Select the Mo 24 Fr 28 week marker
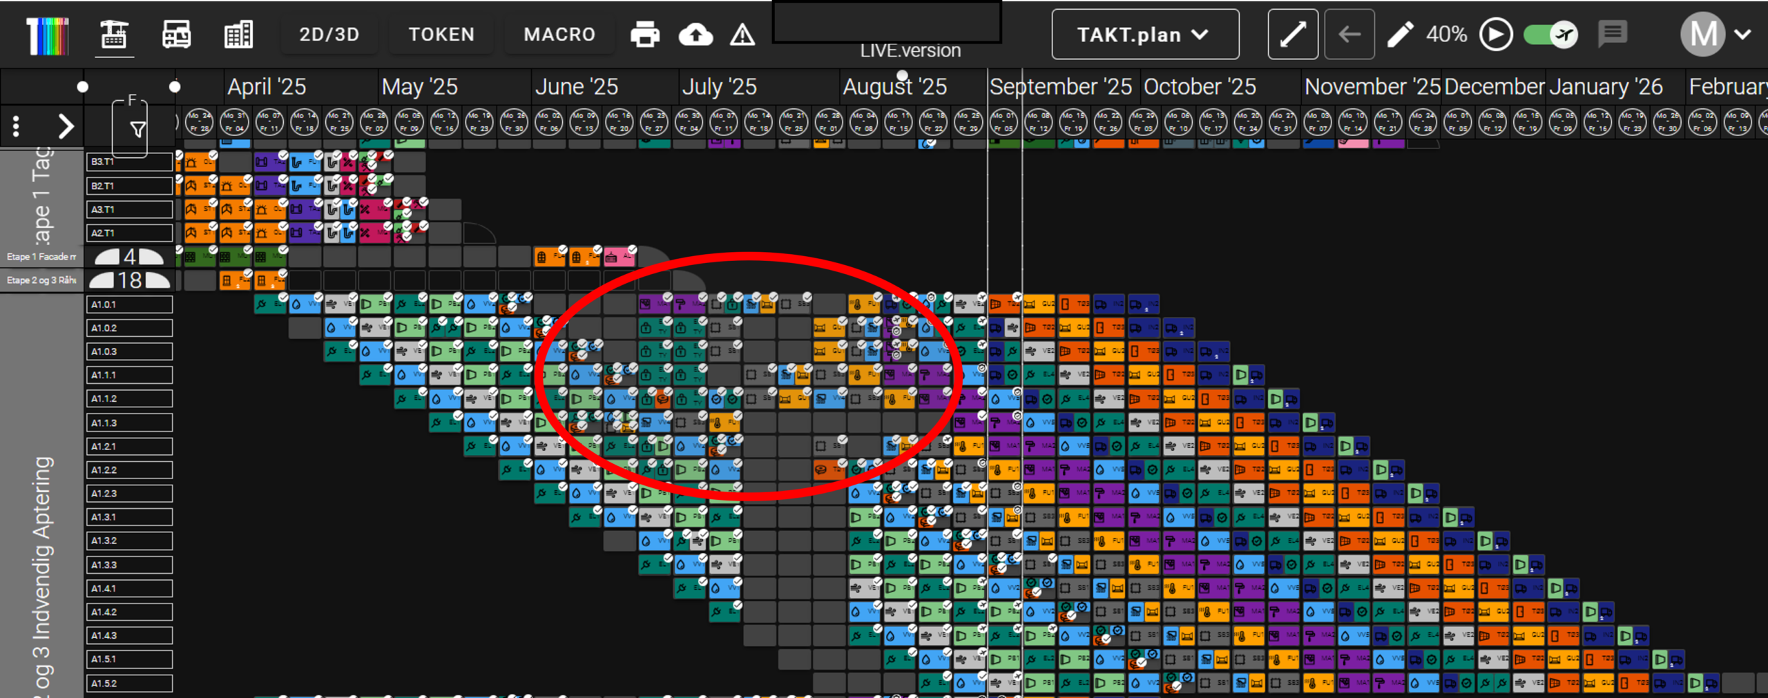 (199, 122)
